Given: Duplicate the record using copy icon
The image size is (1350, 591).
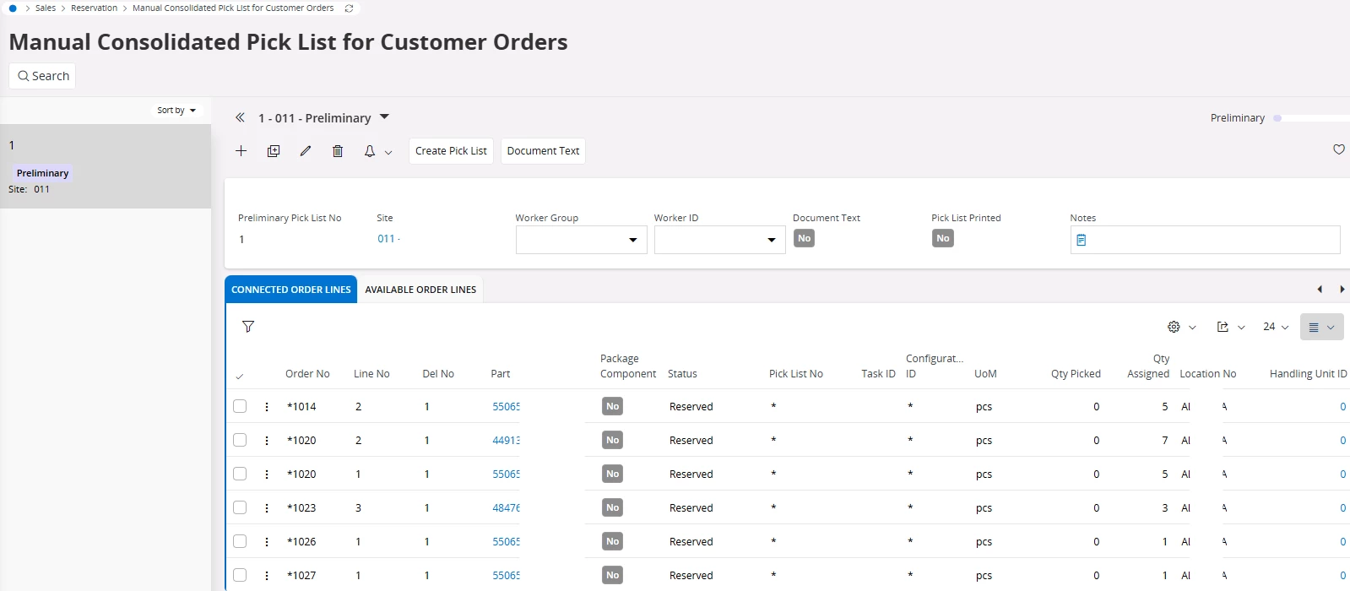Looking at the screenshot, I should point(274,151).
